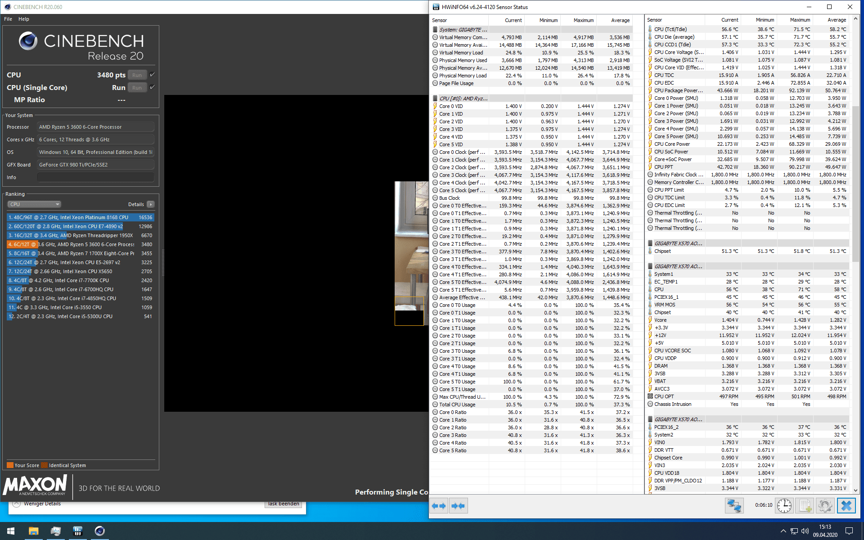Click the blue X close sensors icon
This screenshot has width=864, height=540.
[x=846, y=506]
